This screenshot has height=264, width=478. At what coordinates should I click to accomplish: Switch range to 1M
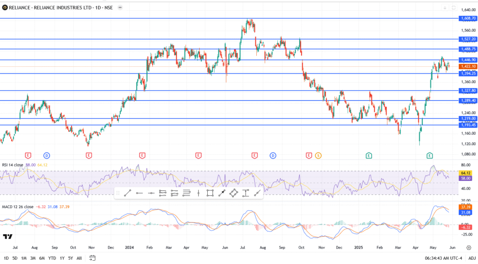click(x=23, y=258)
